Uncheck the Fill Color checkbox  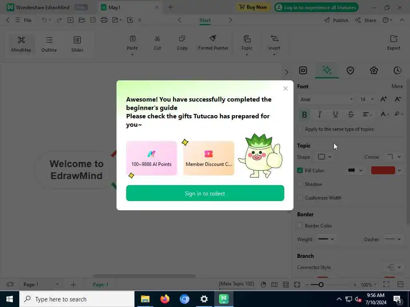point(300,170)
